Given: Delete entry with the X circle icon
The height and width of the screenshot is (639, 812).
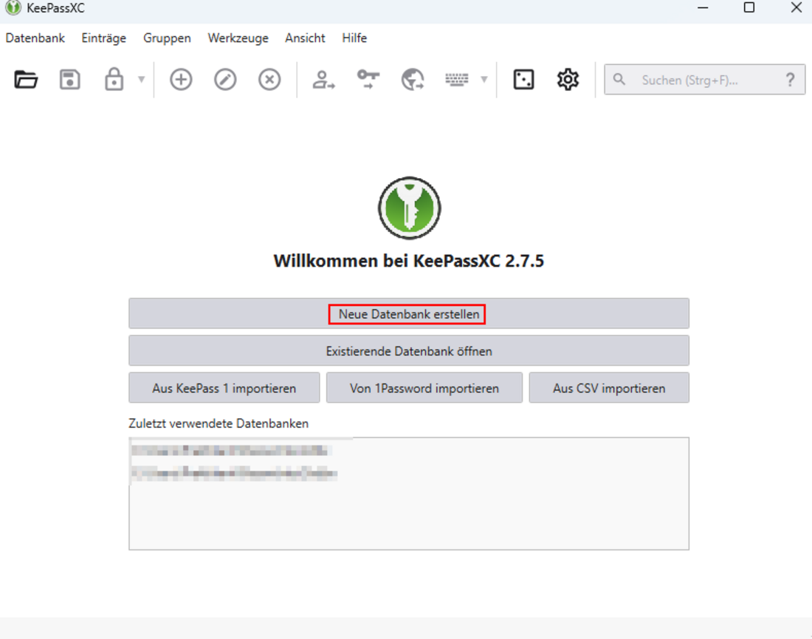Looking at the screenshot, I should tap(269, 80).
